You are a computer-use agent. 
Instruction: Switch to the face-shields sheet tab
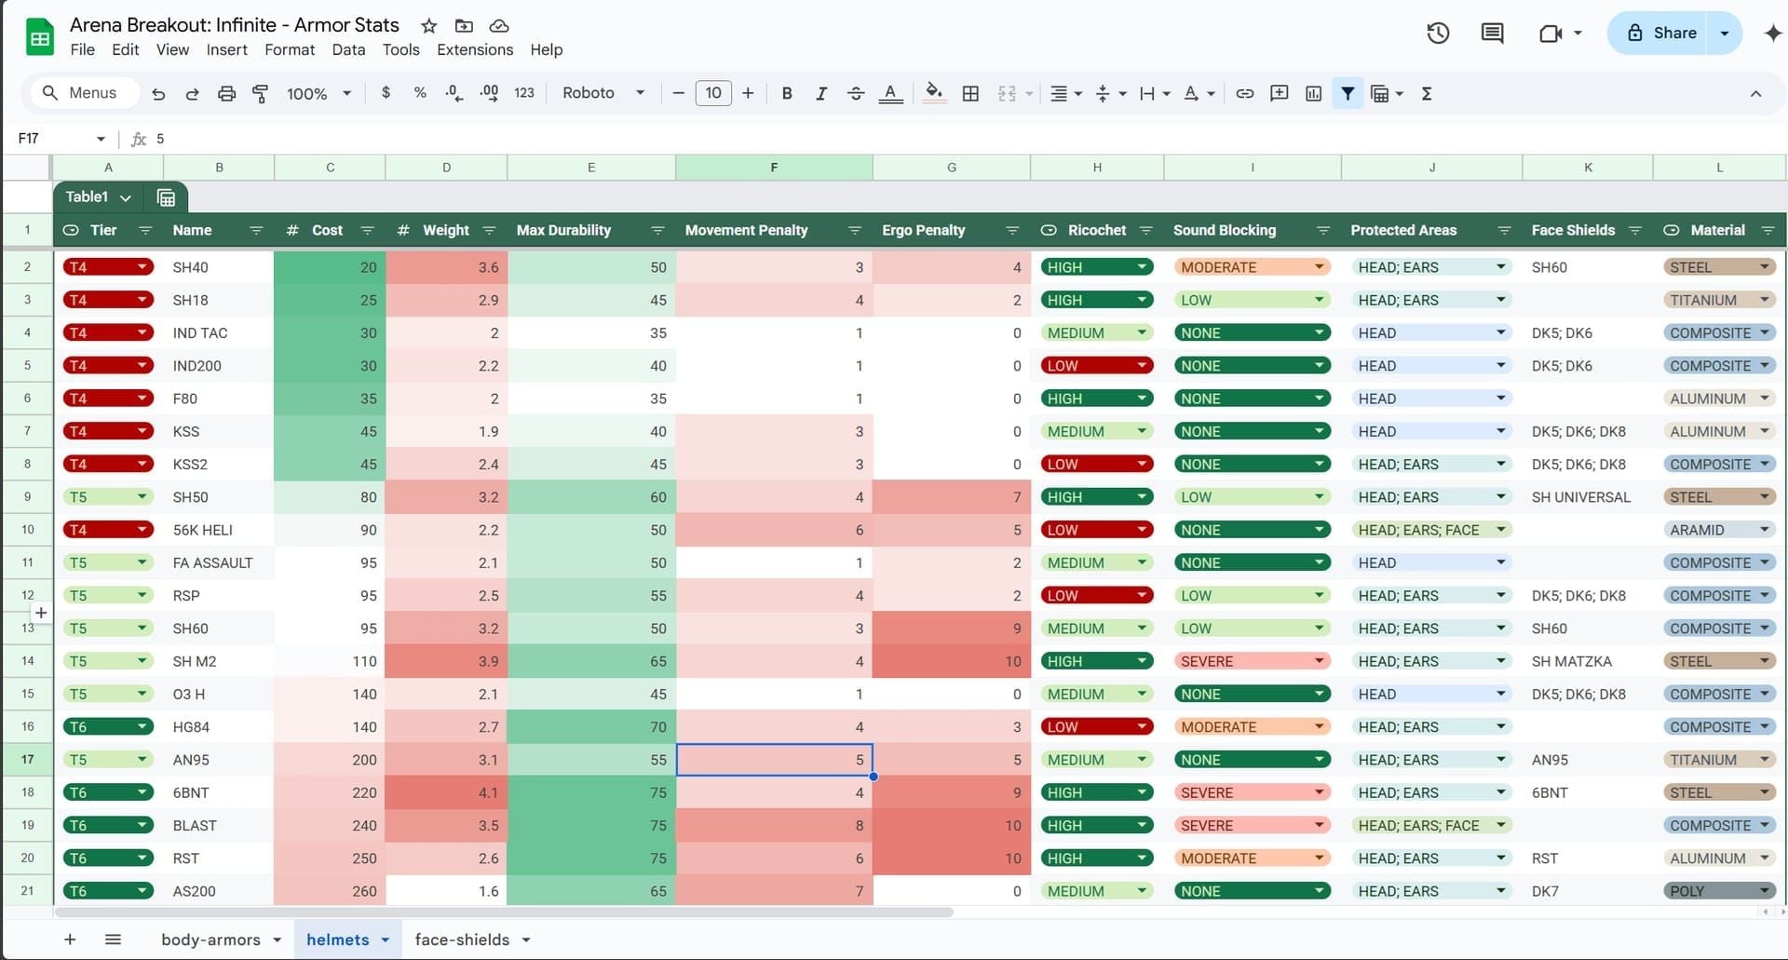pyautogui.click(x=464, y=940)
